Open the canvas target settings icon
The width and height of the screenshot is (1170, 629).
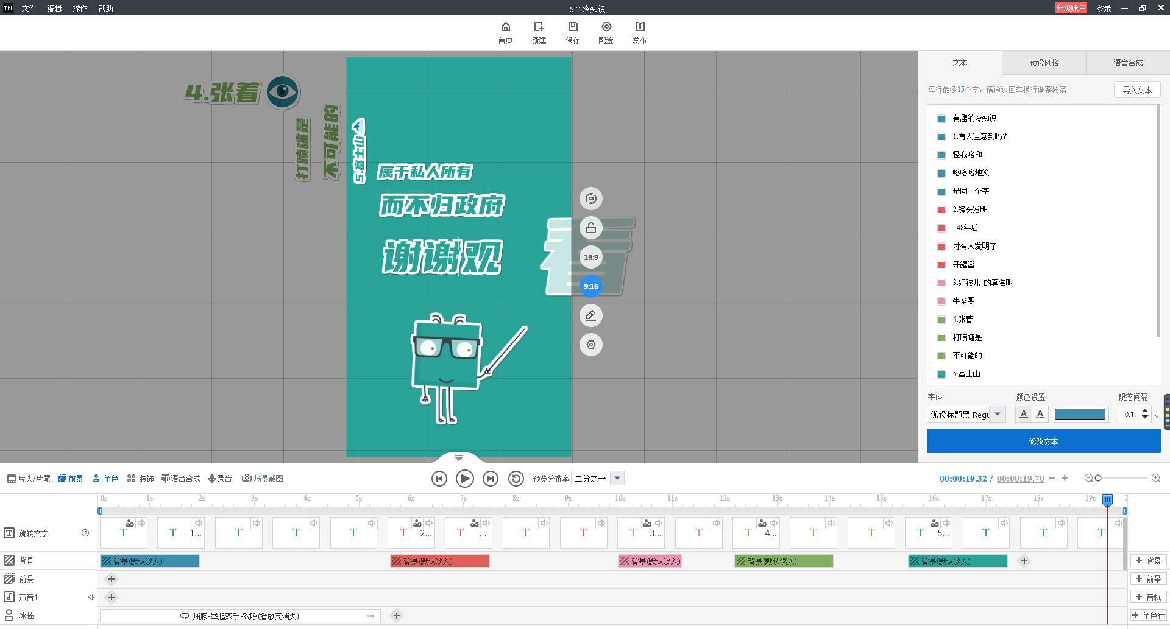590,345
